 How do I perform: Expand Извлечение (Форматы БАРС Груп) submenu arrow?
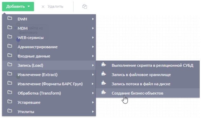[93, 84]
